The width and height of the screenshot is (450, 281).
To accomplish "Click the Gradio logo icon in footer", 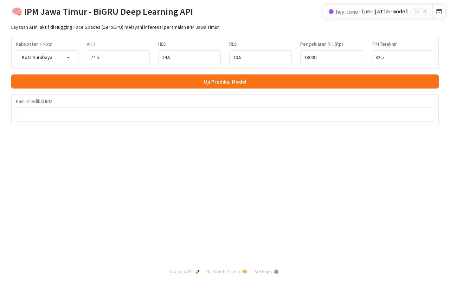I will coord(245,272).
